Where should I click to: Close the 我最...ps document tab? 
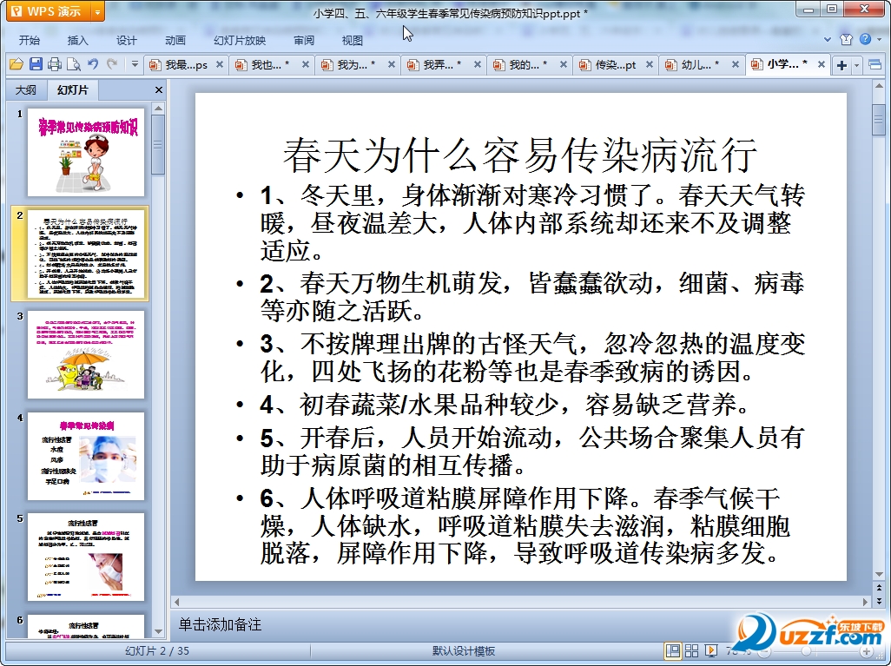(220, 65)
